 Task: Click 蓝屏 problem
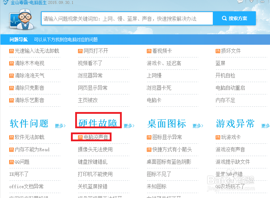220,63
